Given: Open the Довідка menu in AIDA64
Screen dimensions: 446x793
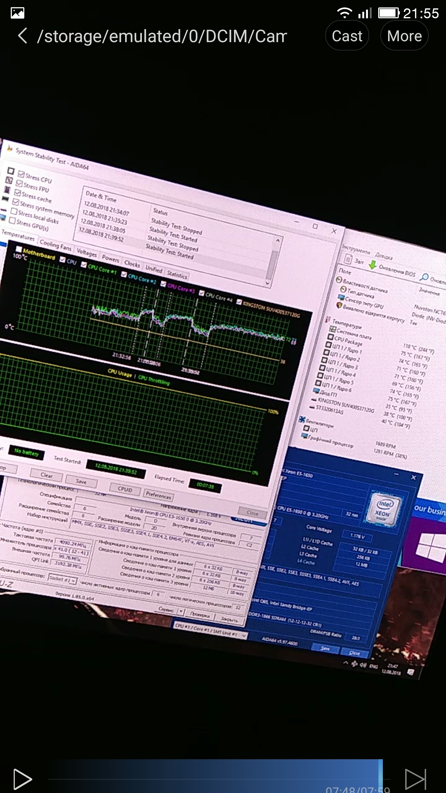Looking at the screenshot, I should [383, 256].
